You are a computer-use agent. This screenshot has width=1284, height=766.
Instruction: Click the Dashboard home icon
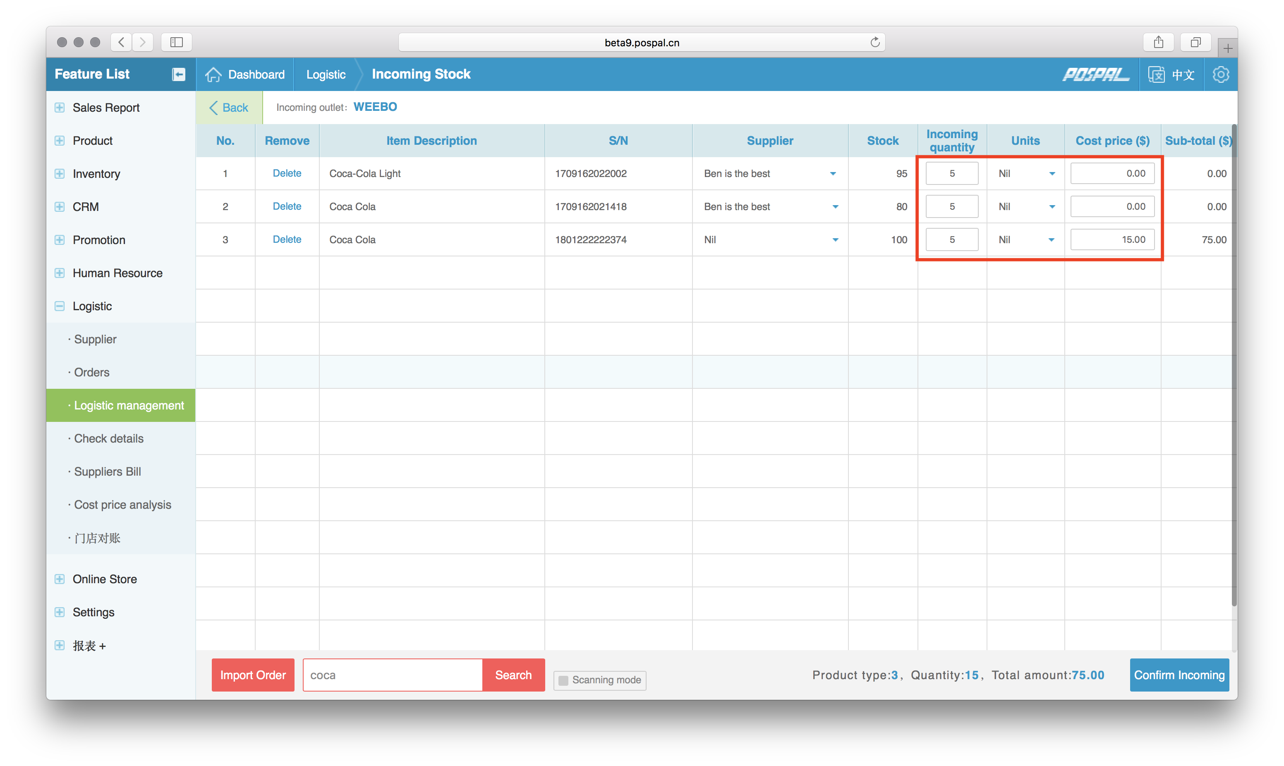point(213,74)
